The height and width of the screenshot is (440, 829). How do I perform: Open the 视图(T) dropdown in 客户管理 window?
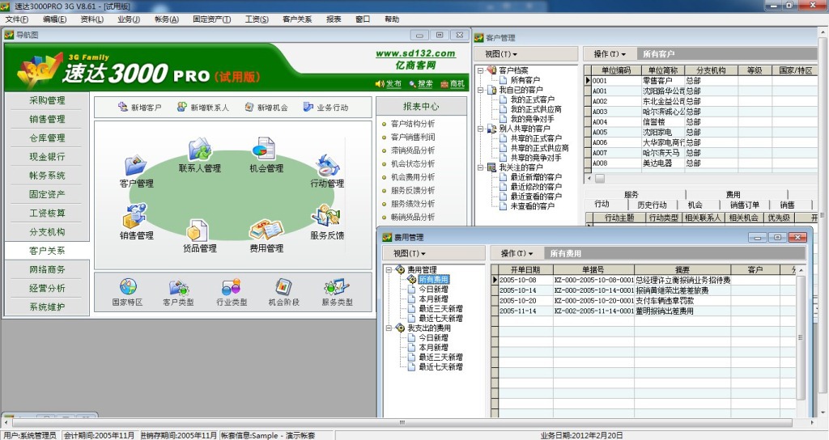[x=500, y=54]
